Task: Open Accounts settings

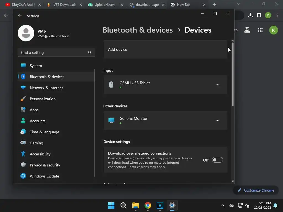Action: coord(56,121)
